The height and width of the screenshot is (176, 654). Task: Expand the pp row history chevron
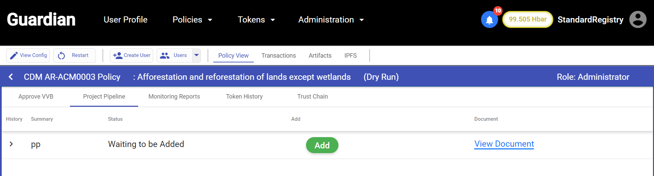(x=11, y=144)
